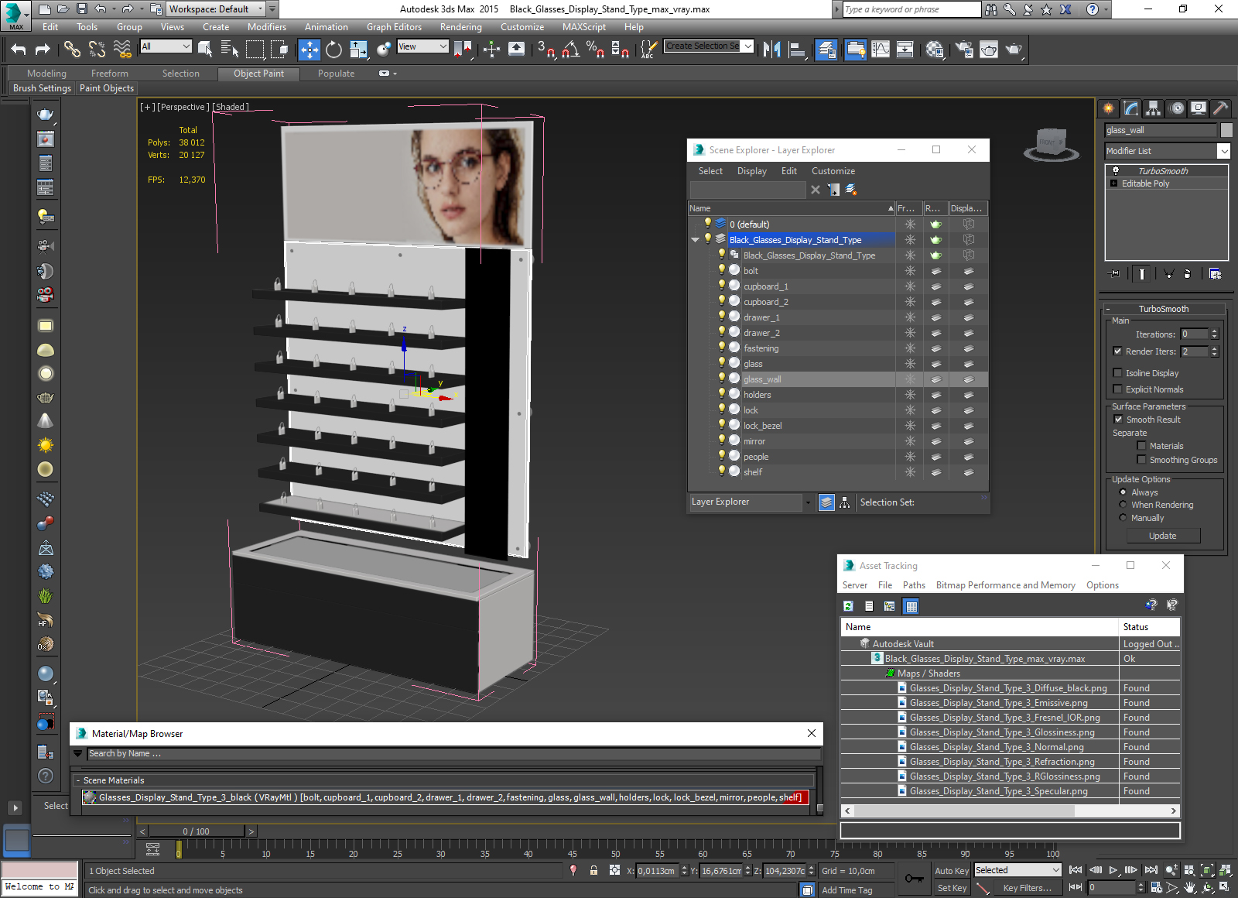Click the Auto Key button
This screenshot has width=1238, height=898.
[x=951, y=871]
